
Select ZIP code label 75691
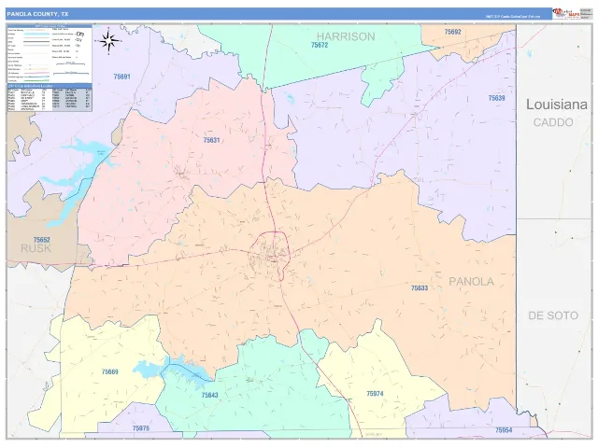coord(122,77)
